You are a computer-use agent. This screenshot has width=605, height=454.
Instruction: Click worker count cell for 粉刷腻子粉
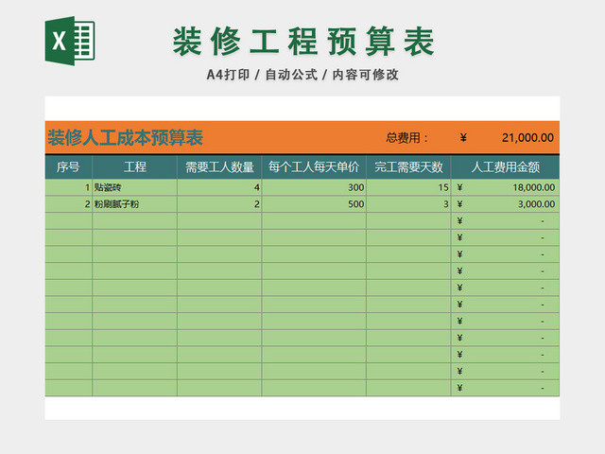pos(219,204)
